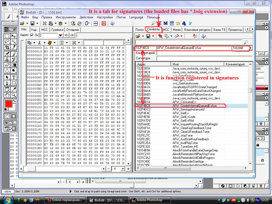Switch to the Графика tab
The height and width of the screenshot is (204, 272).
[57, 30]
